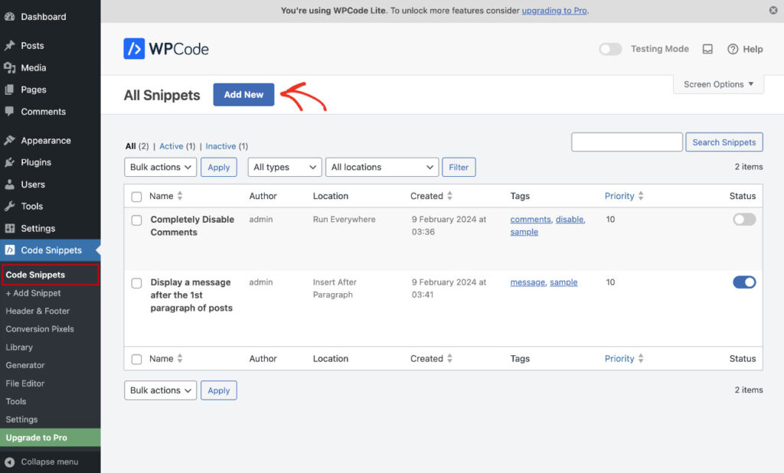Open the Appearance menu icon
This screenshot has height=473, width=784.
point(10,141)
